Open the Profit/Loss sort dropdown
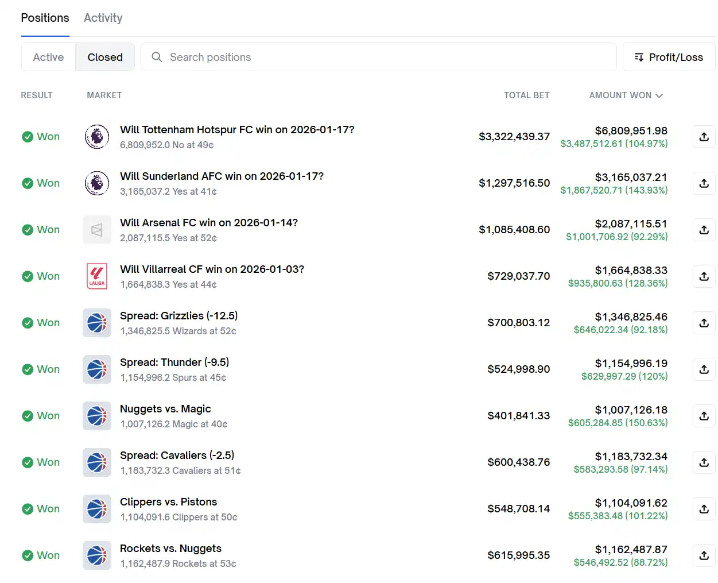The height and width of the screenshot is (583, 718). (669, 57)
